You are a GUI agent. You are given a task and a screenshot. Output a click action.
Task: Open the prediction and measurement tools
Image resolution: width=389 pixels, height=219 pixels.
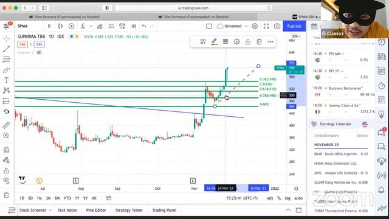[x=7, y=101]
